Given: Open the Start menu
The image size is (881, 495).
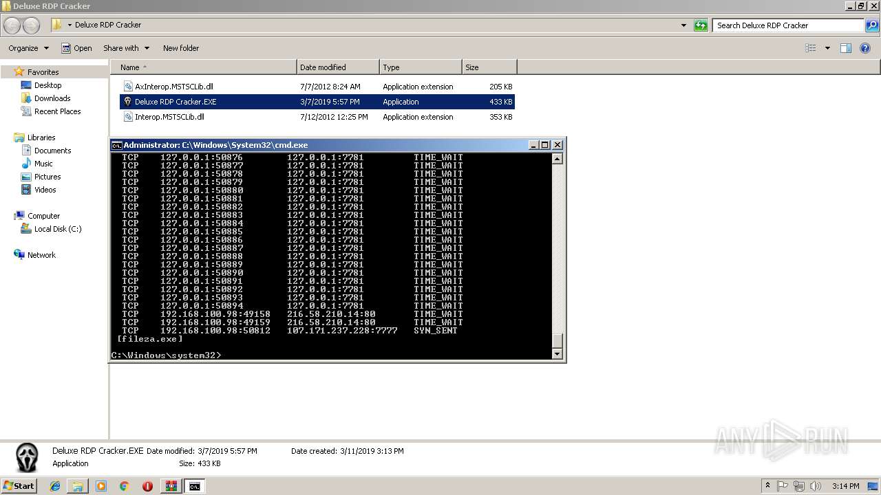Looking at the screenshot, I should (x=19, y=486).
